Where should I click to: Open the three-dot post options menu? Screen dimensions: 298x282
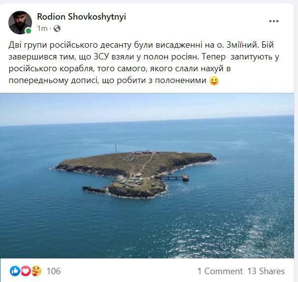274,21
